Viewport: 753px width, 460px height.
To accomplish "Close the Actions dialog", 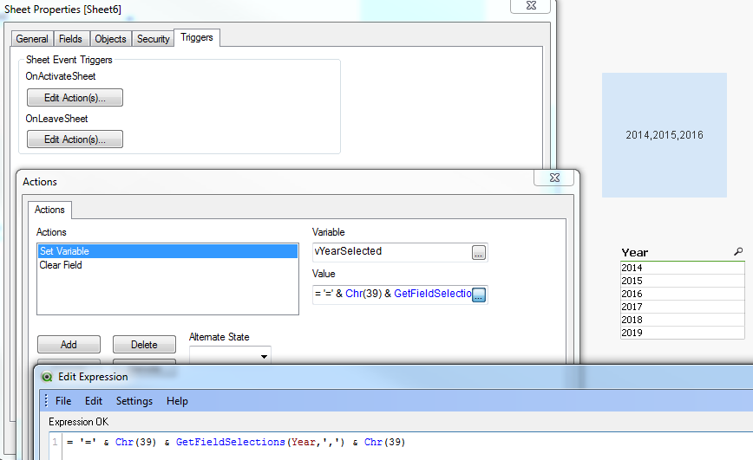I will coord(554,178).
